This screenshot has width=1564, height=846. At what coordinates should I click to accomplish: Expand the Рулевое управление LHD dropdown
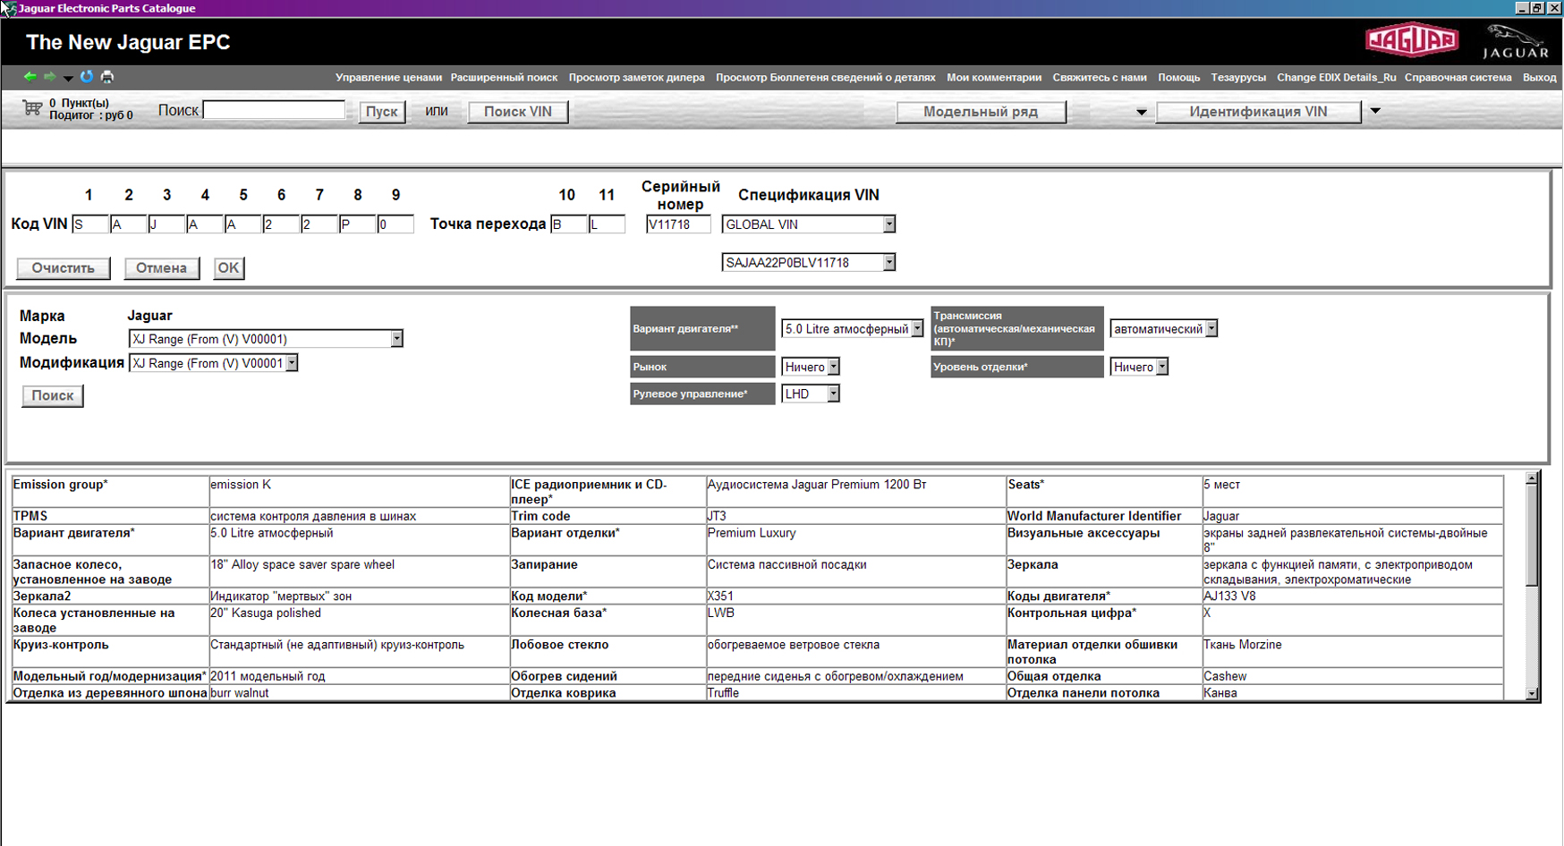(x=833, y=393)
